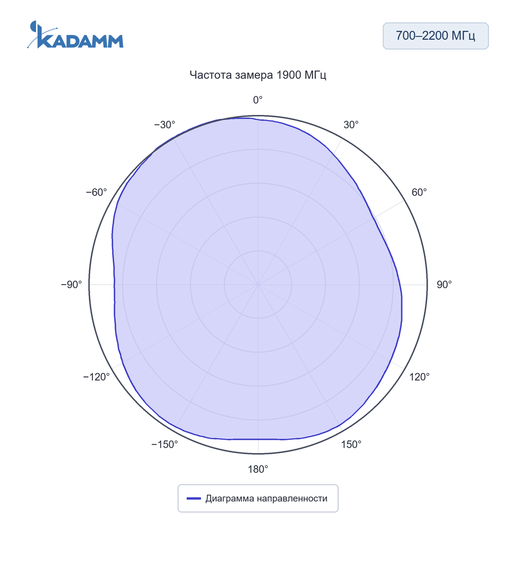Click the 0° angle label
The image size is (516, 566).
click(x=258, y=100)
